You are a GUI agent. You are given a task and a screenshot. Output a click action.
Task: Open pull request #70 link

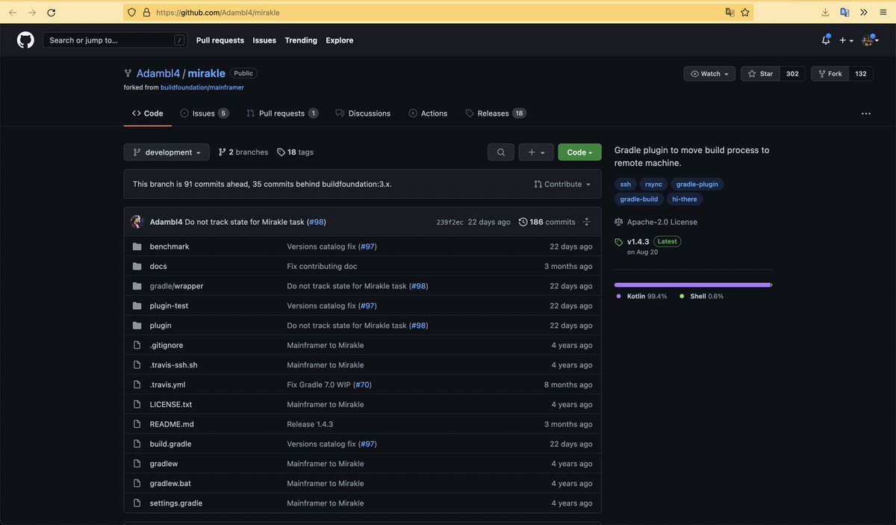(362, 385)
